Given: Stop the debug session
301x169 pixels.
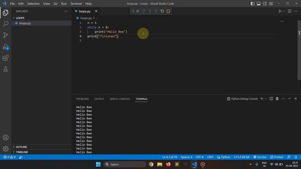Looking at the screenshot, I should point(168,11).
